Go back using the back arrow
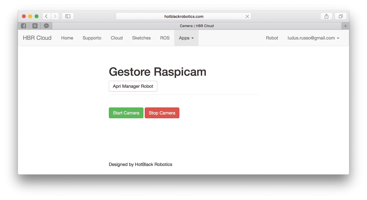This screenshot has width=367, height=200. point(46,16)
